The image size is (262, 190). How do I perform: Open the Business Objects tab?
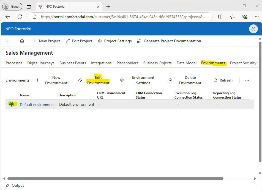(x=157, y=63)
